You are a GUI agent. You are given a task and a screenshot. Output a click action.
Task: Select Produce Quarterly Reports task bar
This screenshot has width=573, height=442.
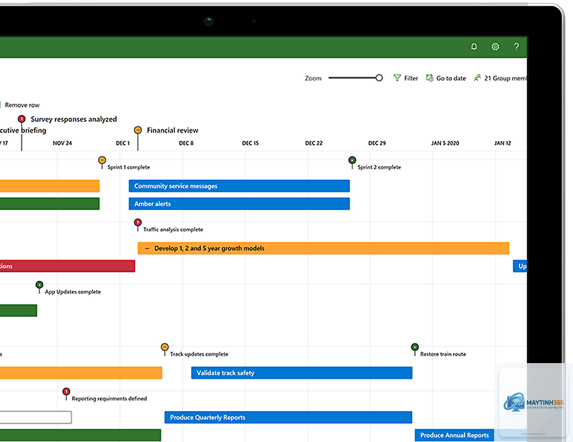288,417
